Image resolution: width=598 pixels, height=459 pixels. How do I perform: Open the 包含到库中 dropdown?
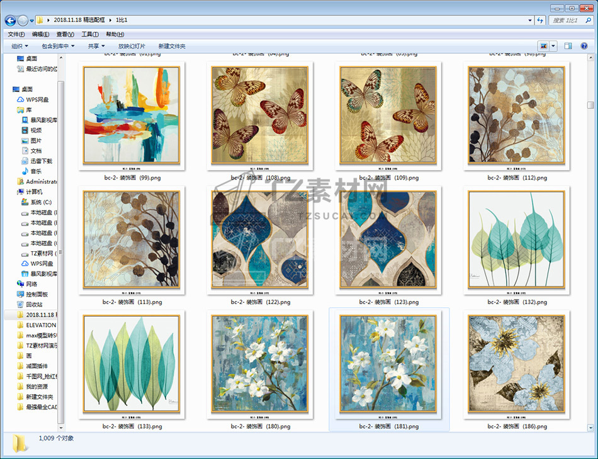click(x=58, y=46)
